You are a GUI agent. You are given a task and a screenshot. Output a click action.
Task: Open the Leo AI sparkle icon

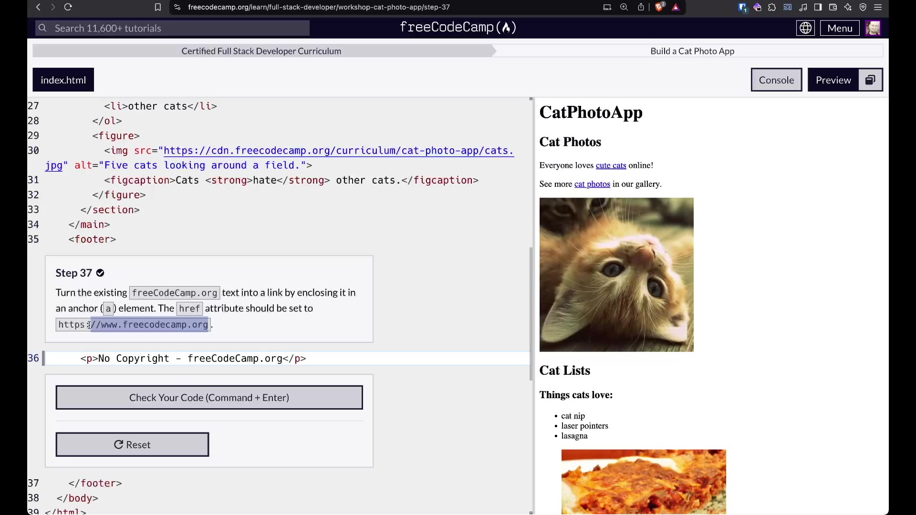pyautogui.click(x=848, y=7)
